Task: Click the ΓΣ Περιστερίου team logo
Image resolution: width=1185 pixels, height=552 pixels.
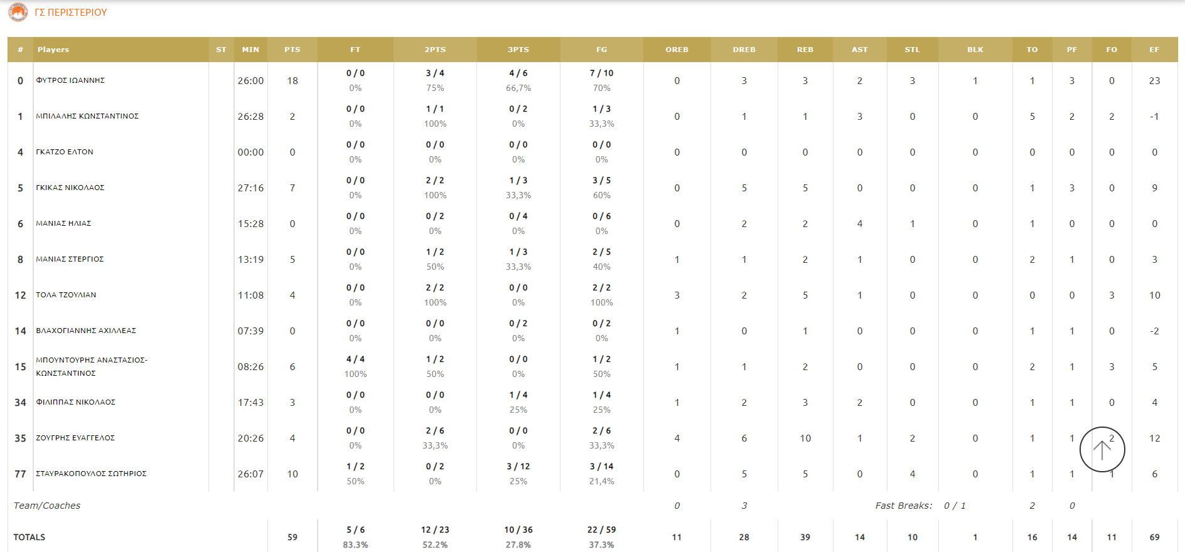Action: tap(18, 12)
